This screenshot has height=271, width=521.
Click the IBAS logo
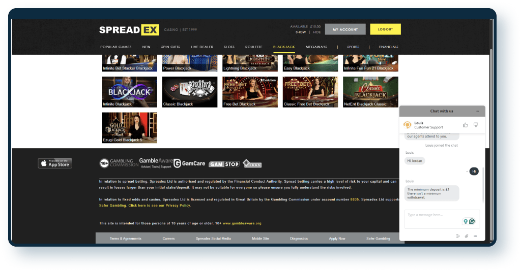pos(252,163)
